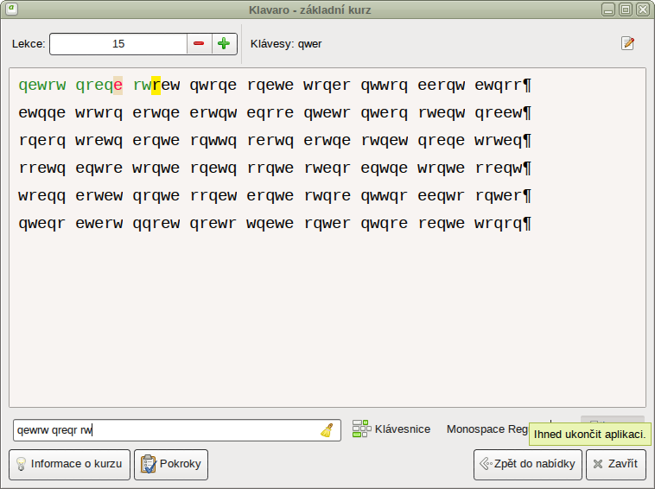655x489 pixels.
Task: Open the lesson editor pencil icon
Action: point(627,43)
